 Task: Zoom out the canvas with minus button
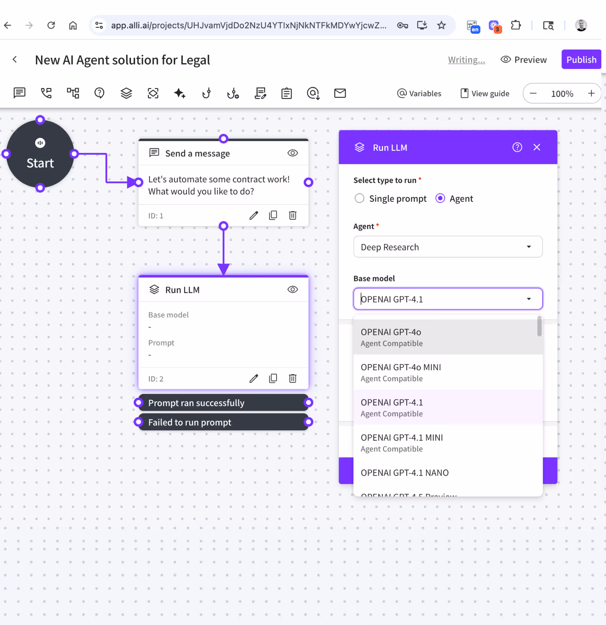coord(533,93)
